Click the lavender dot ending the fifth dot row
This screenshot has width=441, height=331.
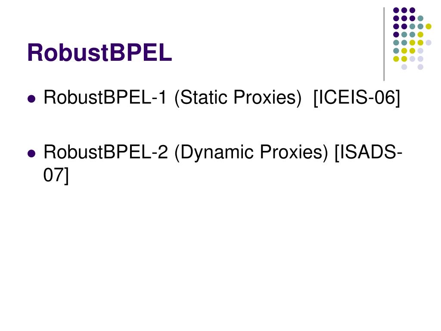tap(429, 43)
